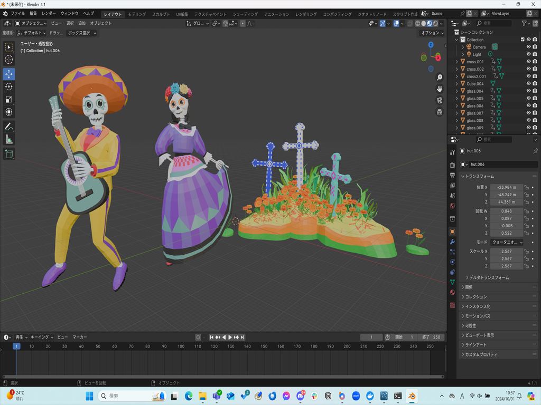Open the Render properties tab
The image size is (541, 405).
(x=452, y=165)
